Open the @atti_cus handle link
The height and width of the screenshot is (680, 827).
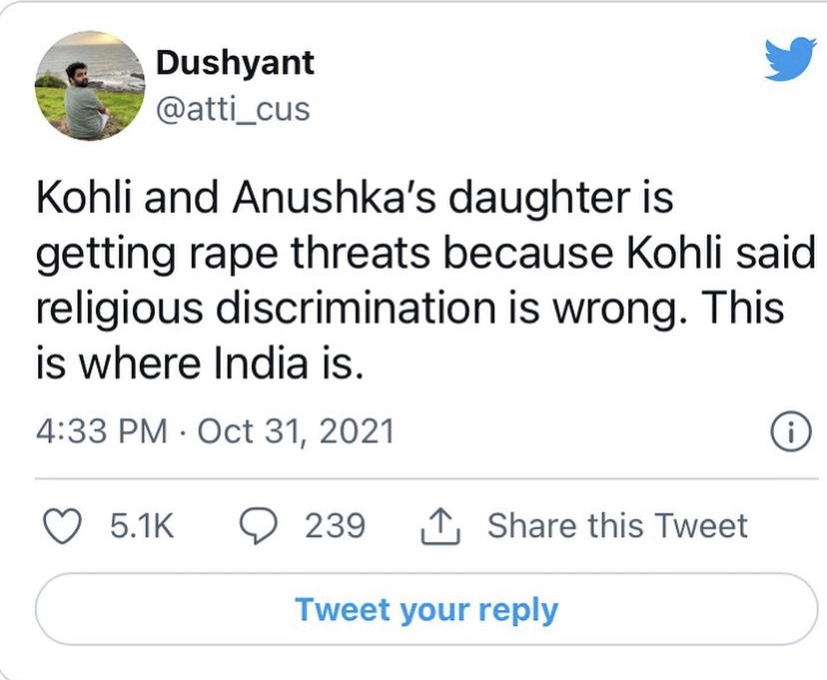[233, 108]
